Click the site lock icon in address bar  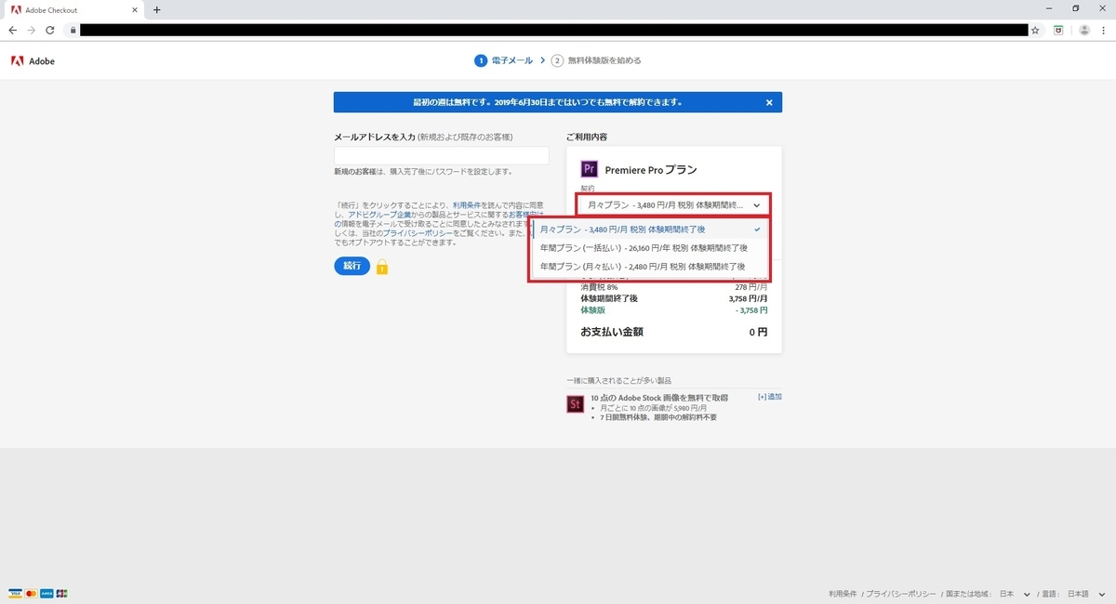pyautogui.click(x=72, y=30)
